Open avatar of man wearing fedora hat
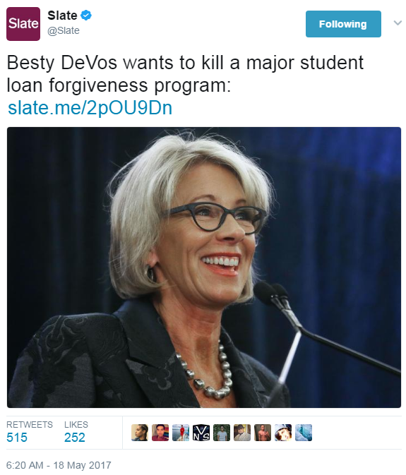This screenshot has width=406, height=475. [242, 432]
